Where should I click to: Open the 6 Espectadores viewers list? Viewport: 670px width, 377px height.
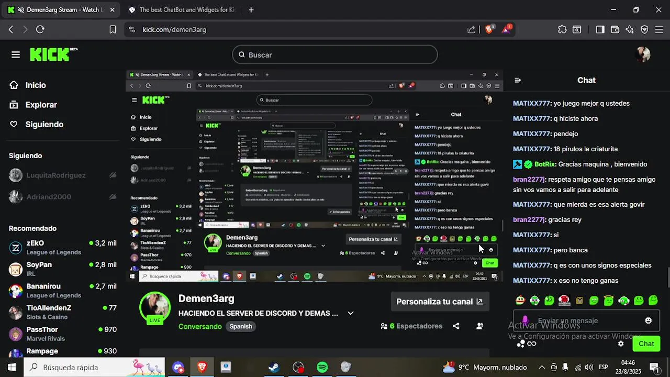[x=411, y=326]
